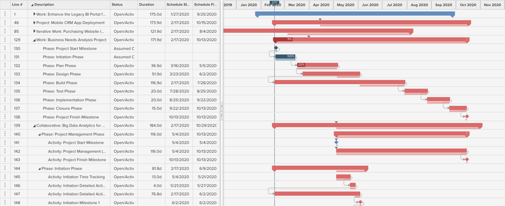The width and height of the screenshot is (505, 206).
Task: Select the Closure Phase Gantt bar
Action: [x=458, y=108]
